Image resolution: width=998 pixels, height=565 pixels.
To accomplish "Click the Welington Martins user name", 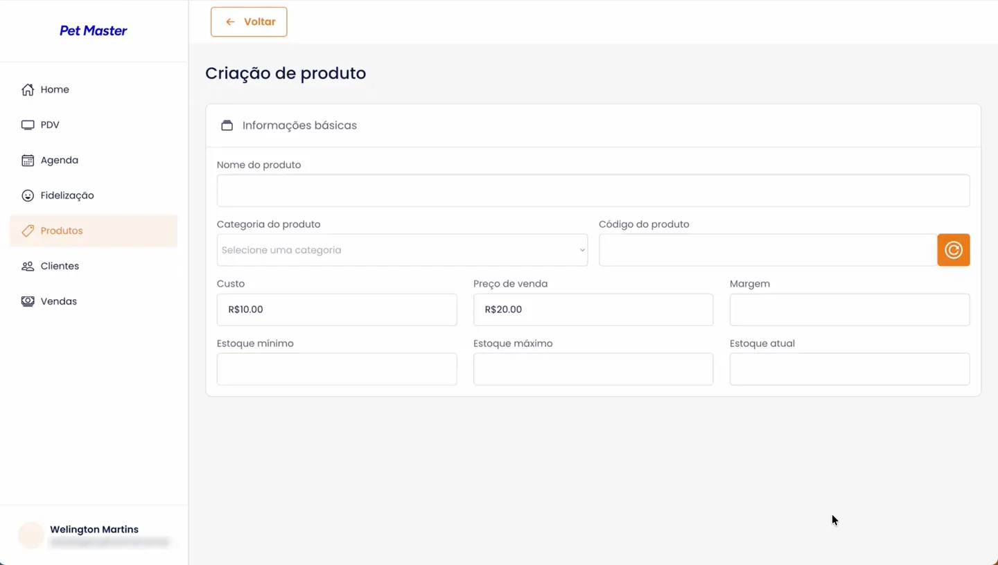I will 94,530.
